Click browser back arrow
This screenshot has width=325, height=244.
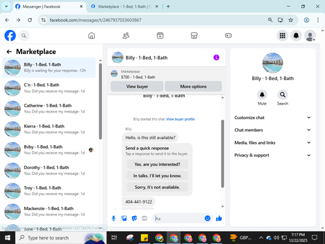click(x=7, y=20)
